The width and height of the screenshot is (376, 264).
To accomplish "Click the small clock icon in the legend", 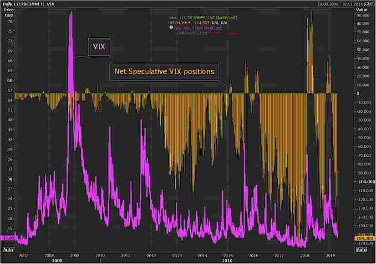I will [x=170, y=27].
